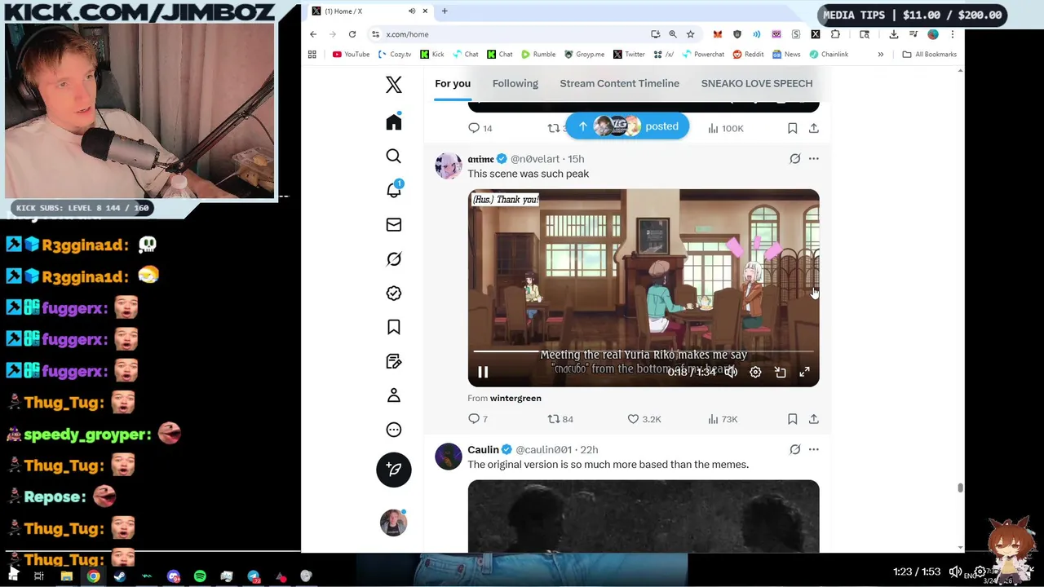Switch to the Following tab
This screenshot has width=1044, height=587.
[x=515, y=83]
